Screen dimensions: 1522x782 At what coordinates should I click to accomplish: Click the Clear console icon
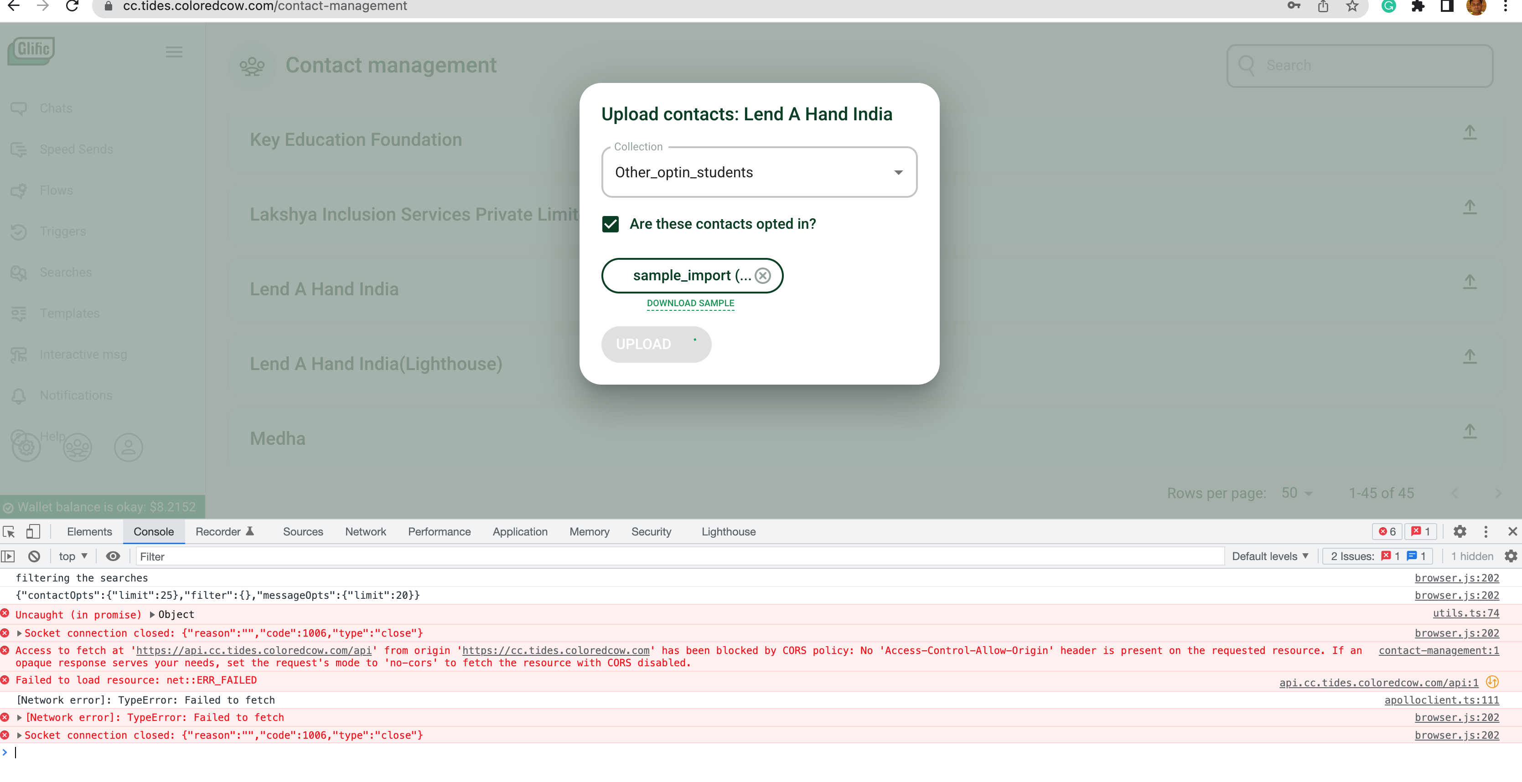(x=34, y=556)
